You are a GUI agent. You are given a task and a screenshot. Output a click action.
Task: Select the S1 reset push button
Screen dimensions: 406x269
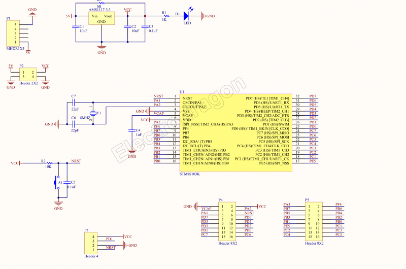click(57, 183)
